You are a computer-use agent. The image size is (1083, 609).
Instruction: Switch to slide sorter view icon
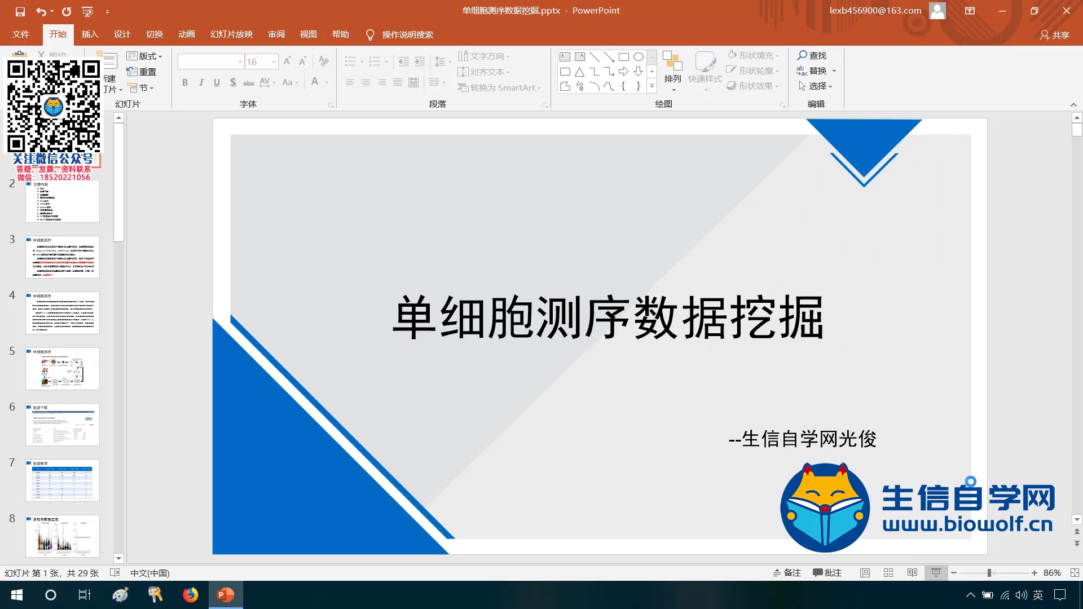888,572
